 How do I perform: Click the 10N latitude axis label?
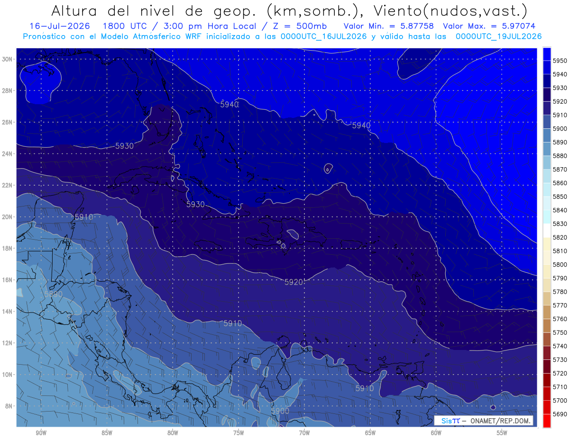pyautogui.click(x=7, y=375)
